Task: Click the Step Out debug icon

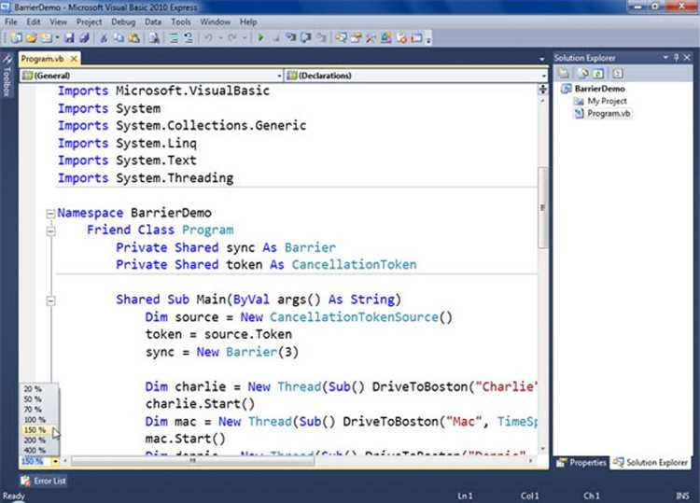Action: click(322, 38)
